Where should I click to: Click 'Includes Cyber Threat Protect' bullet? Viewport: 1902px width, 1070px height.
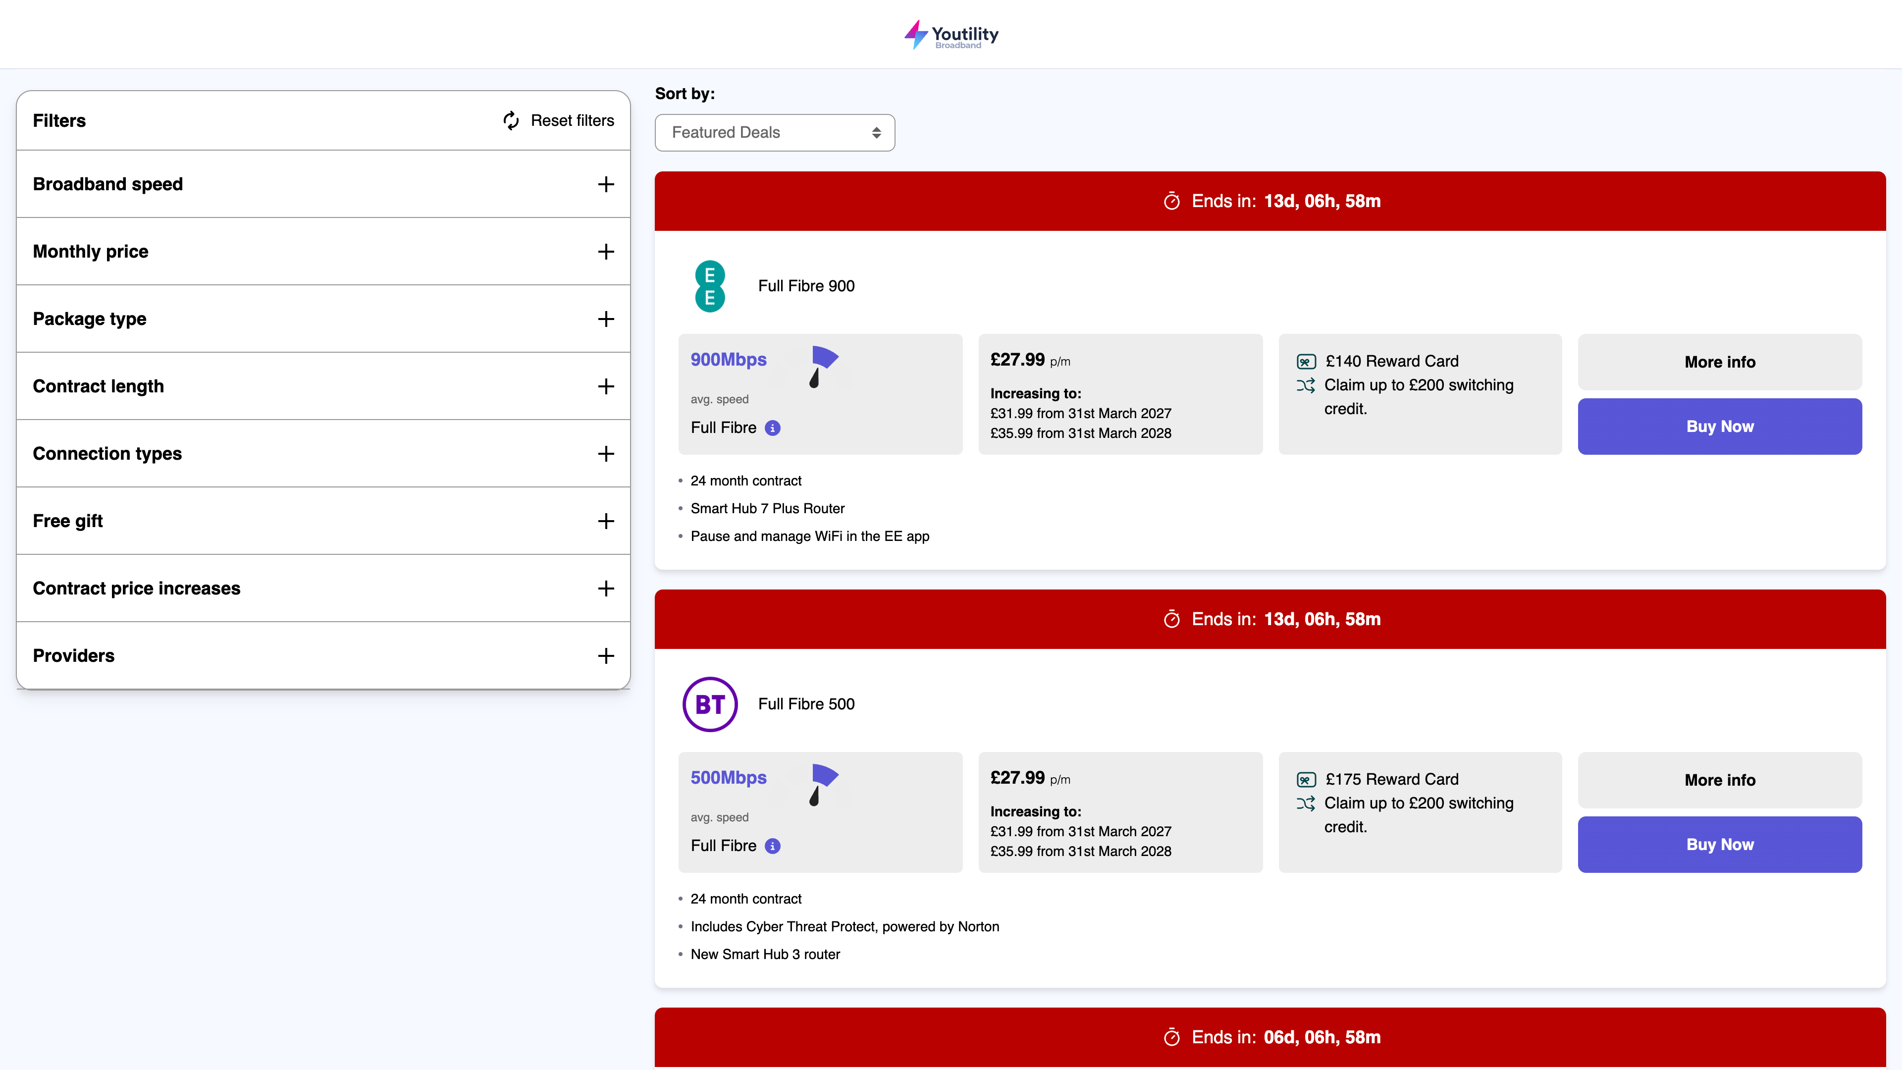845,927
